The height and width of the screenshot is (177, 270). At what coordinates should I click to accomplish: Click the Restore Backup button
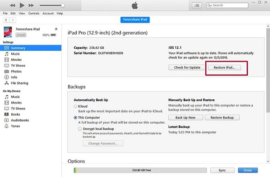click(x=222, y=118)
